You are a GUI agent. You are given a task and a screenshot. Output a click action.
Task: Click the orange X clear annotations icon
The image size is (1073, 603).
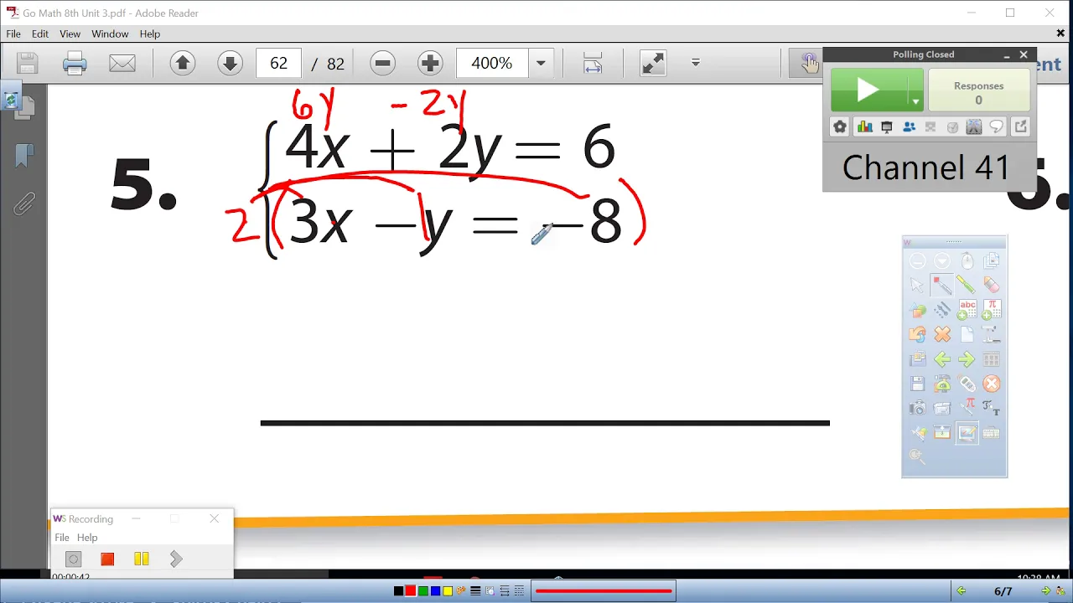click(x=942, y=335)
